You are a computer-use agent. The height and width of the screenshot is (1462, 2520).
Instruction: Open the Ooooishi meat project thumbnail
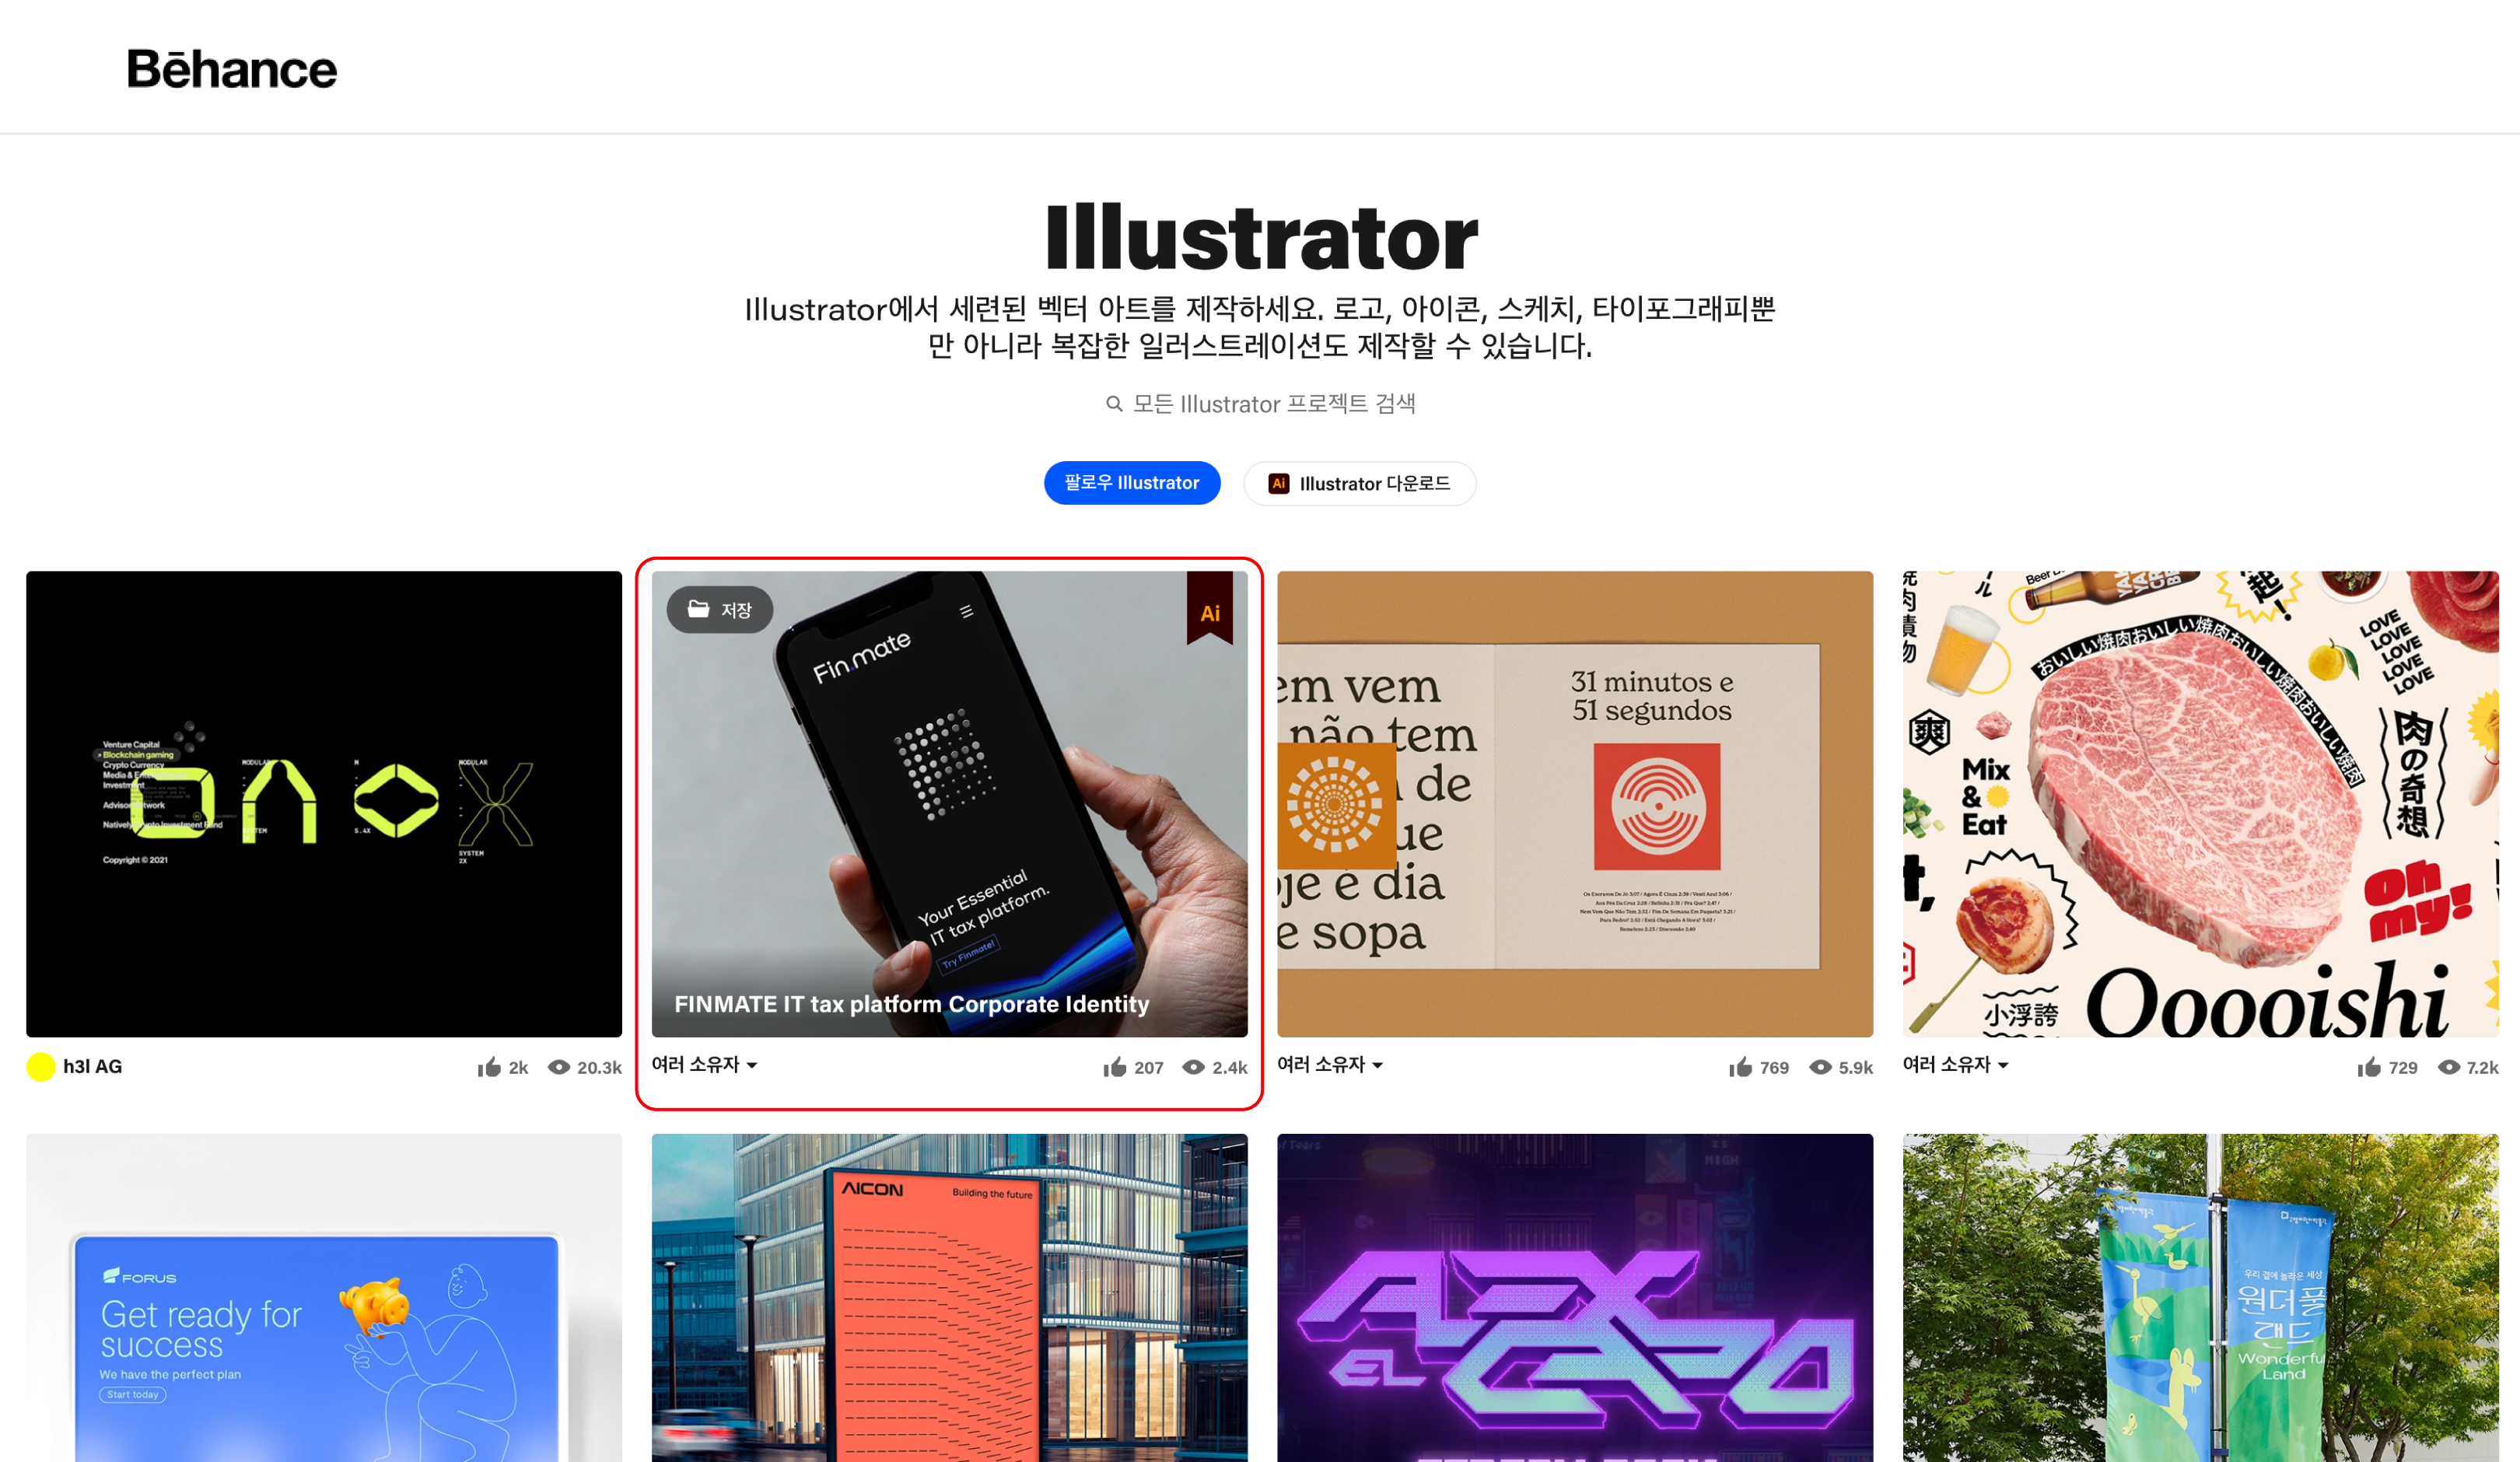pos(2201,804)
